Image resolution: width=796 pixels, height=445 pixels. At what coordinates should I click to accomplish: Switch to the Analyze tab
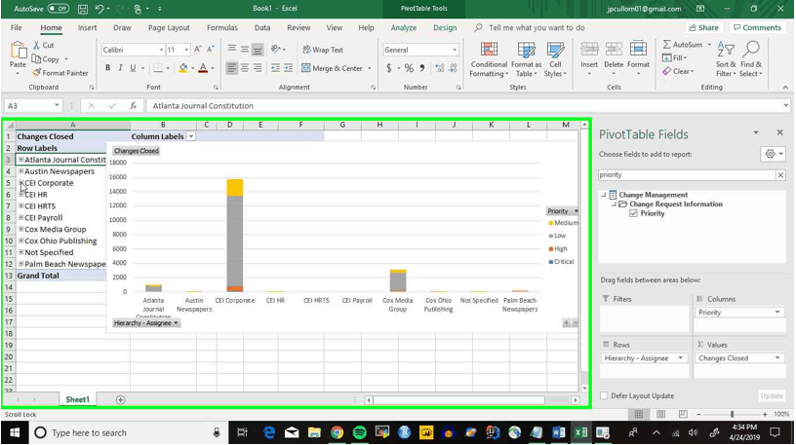pyautogui.click(x=404, y=28)
